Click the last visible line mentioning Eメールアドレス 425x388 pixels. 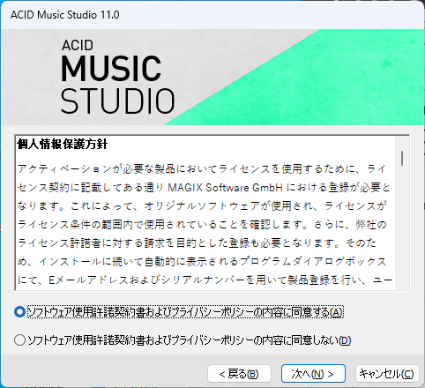tap(205, 280)
